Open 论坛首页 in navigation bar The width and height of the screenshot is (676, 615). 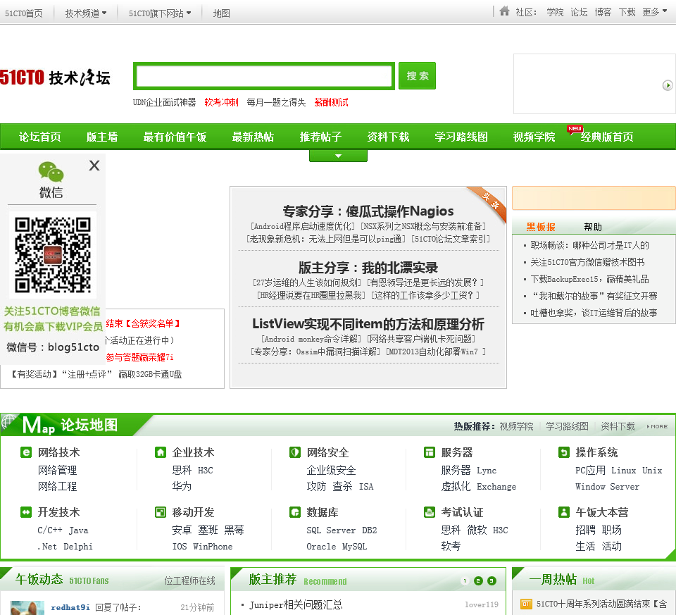[x=39, y=137]
